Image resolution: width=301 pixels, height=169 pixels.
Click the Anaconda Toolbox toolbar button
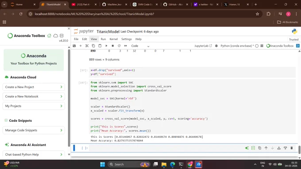click(280, 46)
